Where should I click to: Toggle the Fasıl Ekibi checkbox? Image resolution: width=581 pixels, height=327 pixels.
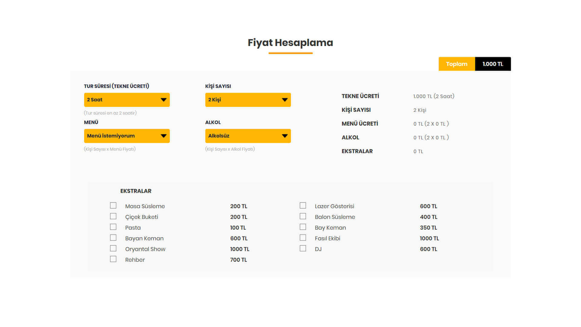(x=303, y=238)
